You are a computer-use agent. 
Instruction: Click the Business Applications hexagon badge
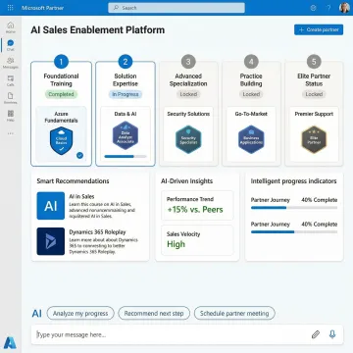coord(251,139)
